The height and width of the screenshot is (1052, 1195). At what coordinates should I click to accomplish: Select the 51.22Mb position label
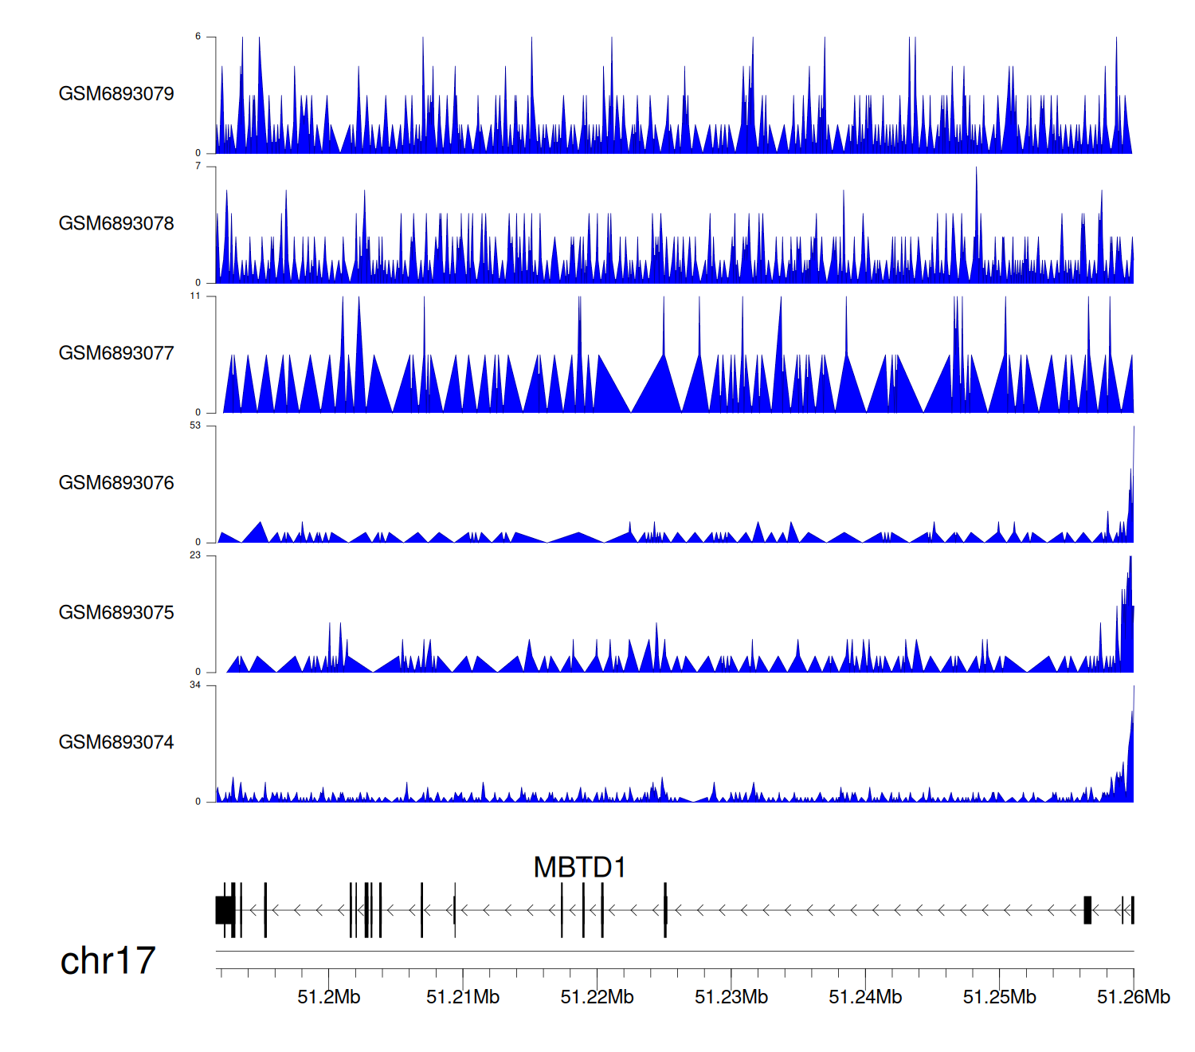point(597,997)
